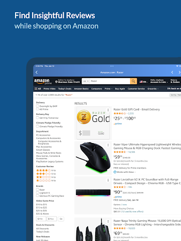Tick the Logitech G brand checkbox

[x=37, y=193]
